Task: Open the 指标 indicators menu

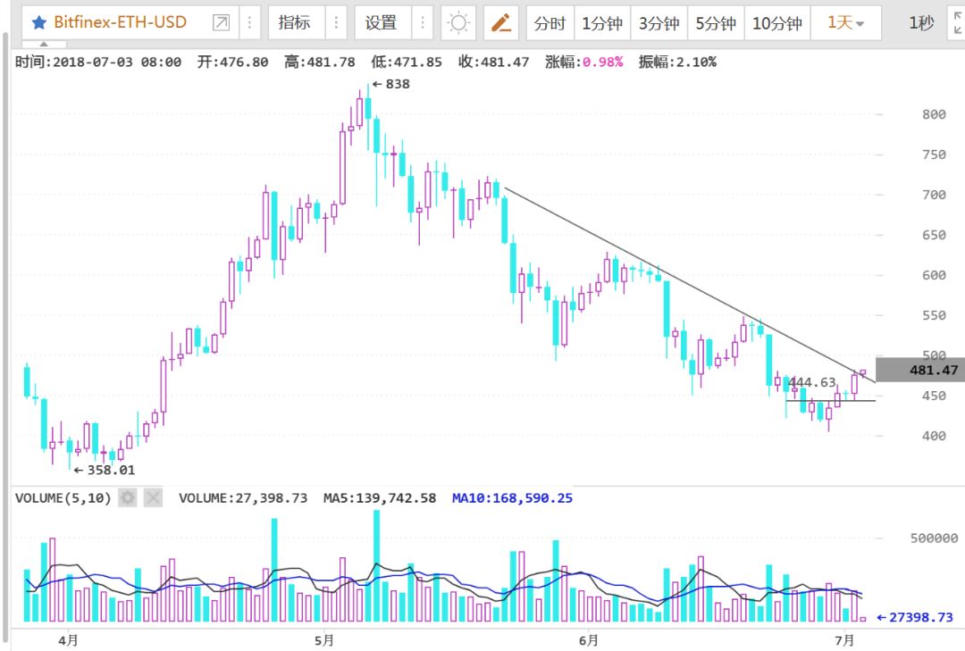Action: (x=294, y=22)
